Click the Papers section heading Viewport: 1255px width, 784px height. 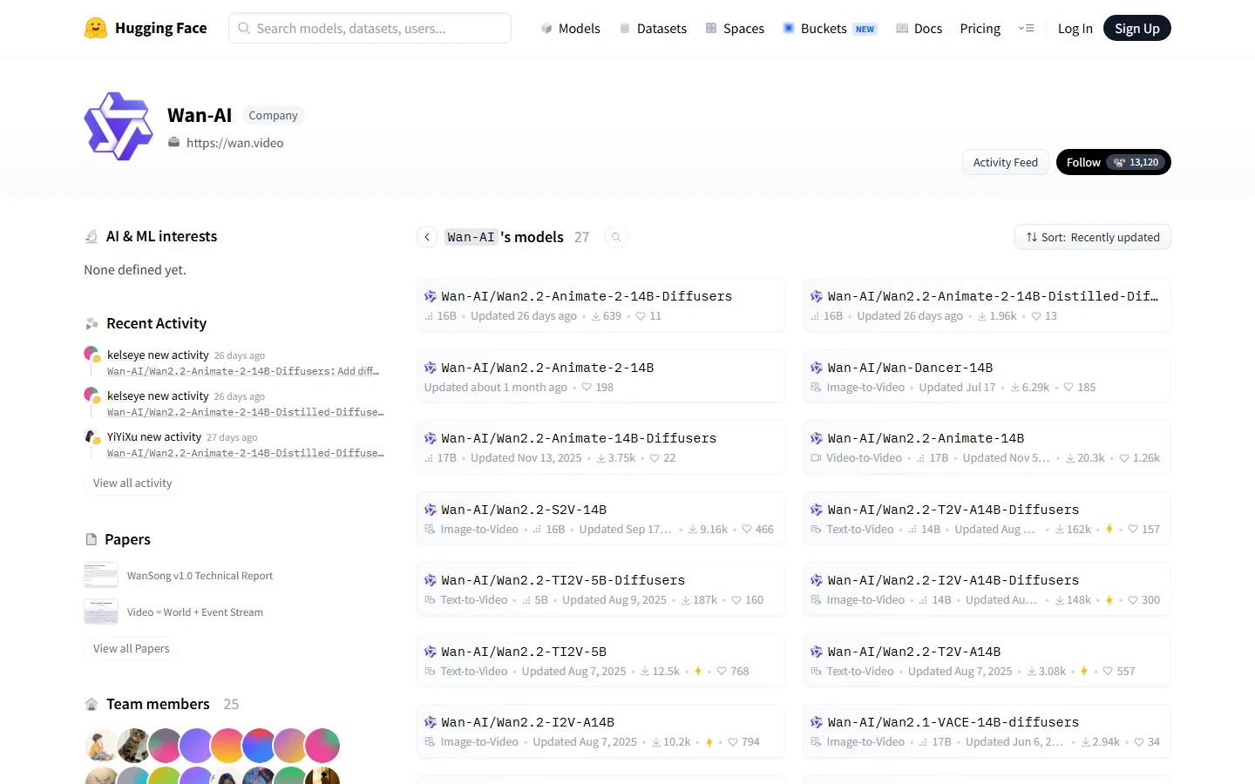point(127,539)
